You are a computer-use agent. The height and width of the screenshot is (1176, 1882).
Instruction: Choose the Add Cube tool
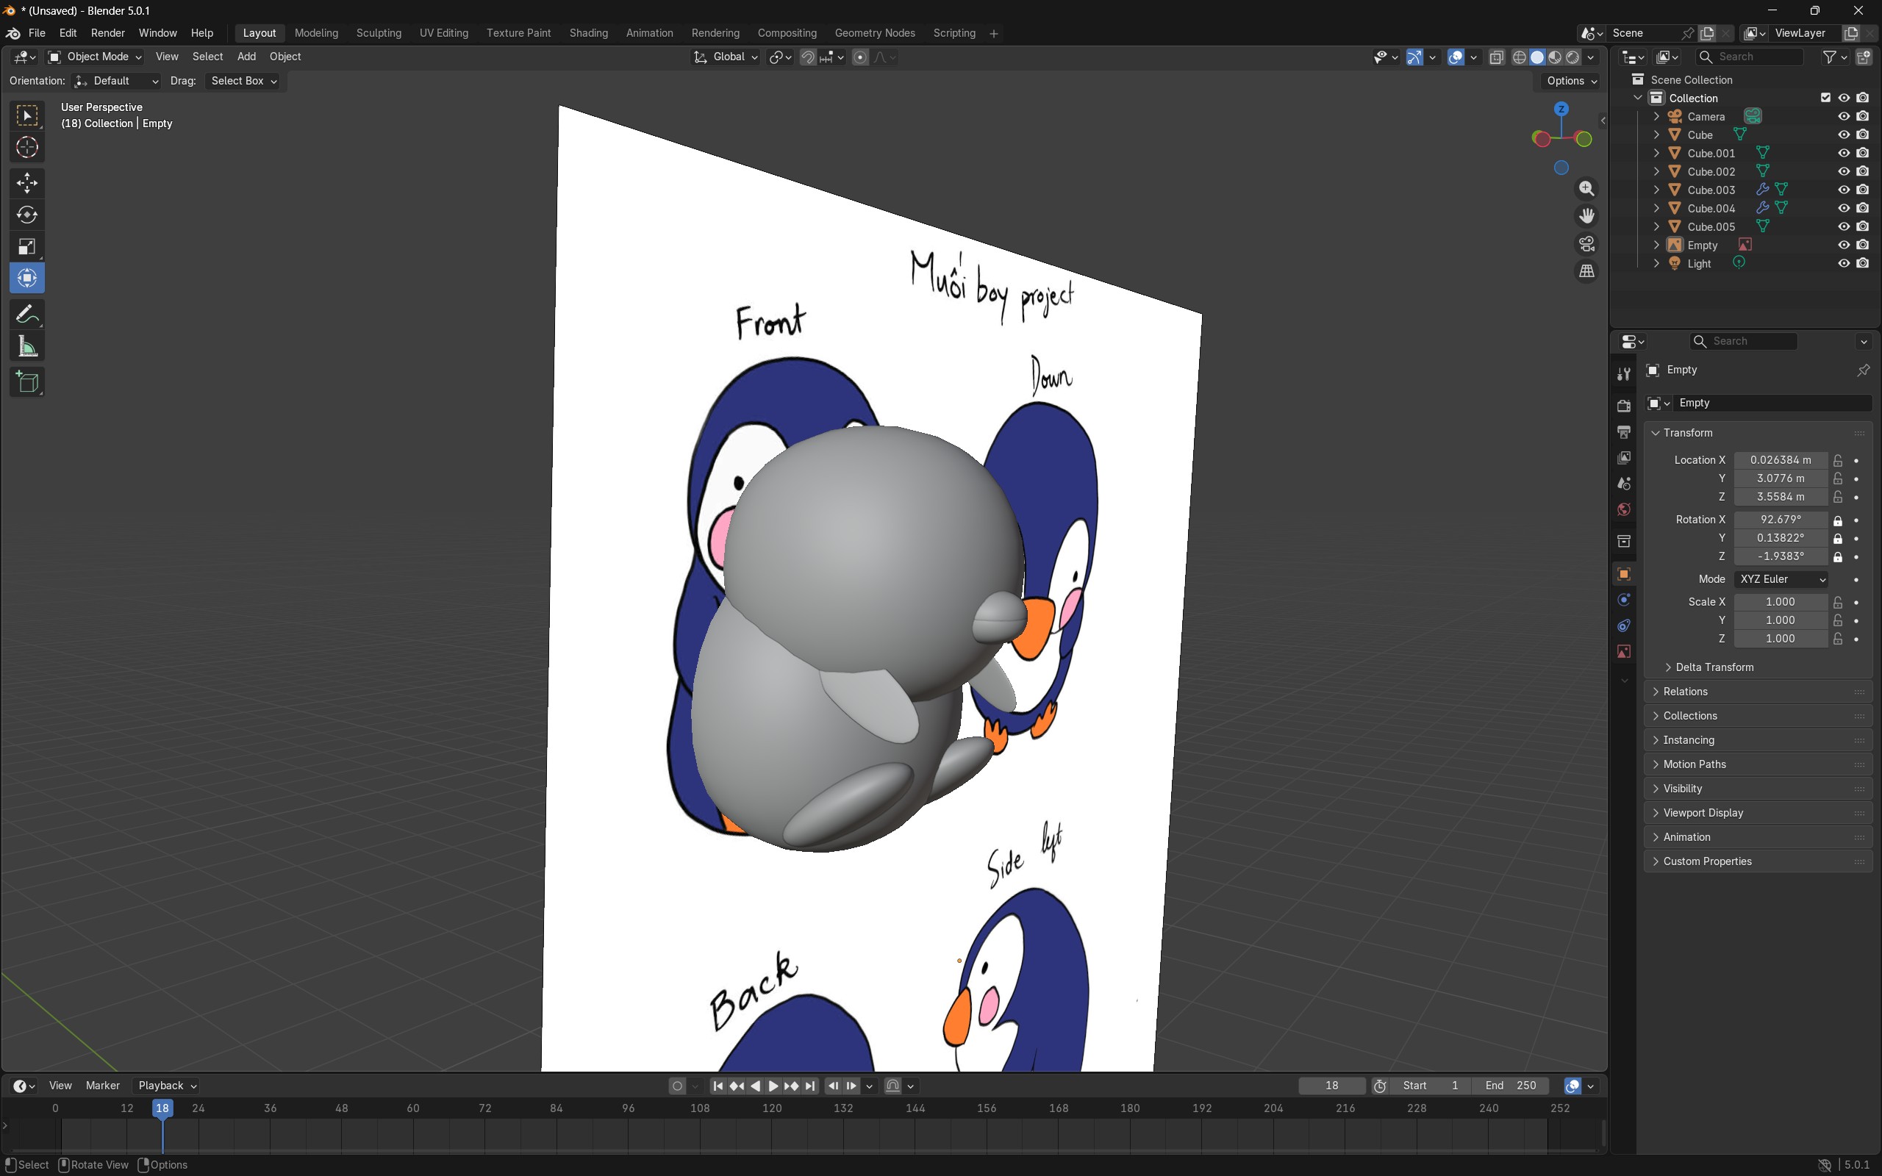point(27,382)
